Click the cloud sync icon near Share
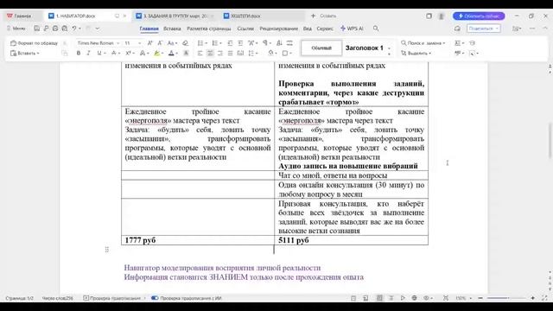 click(457, 29)
